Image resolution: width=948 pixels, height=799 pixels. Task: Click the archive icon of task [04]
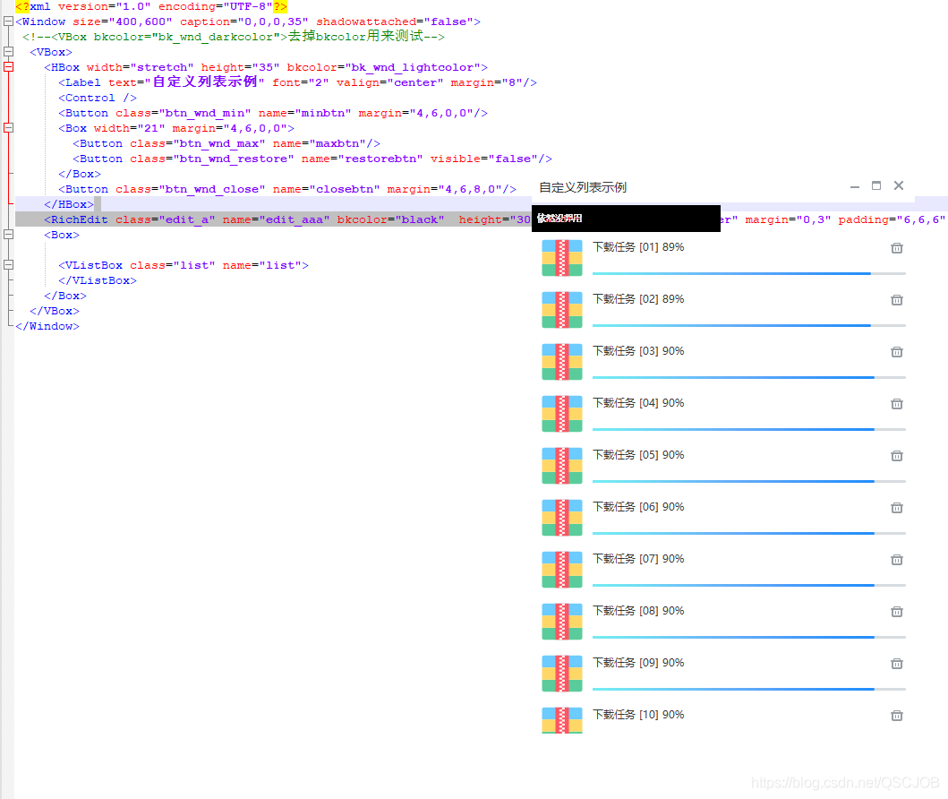tap(561, 415)
